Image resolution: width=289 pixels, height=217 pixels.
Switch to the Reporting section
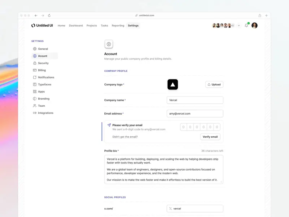118,25
